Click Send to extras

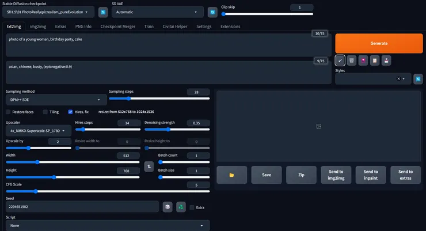point(406,175)
